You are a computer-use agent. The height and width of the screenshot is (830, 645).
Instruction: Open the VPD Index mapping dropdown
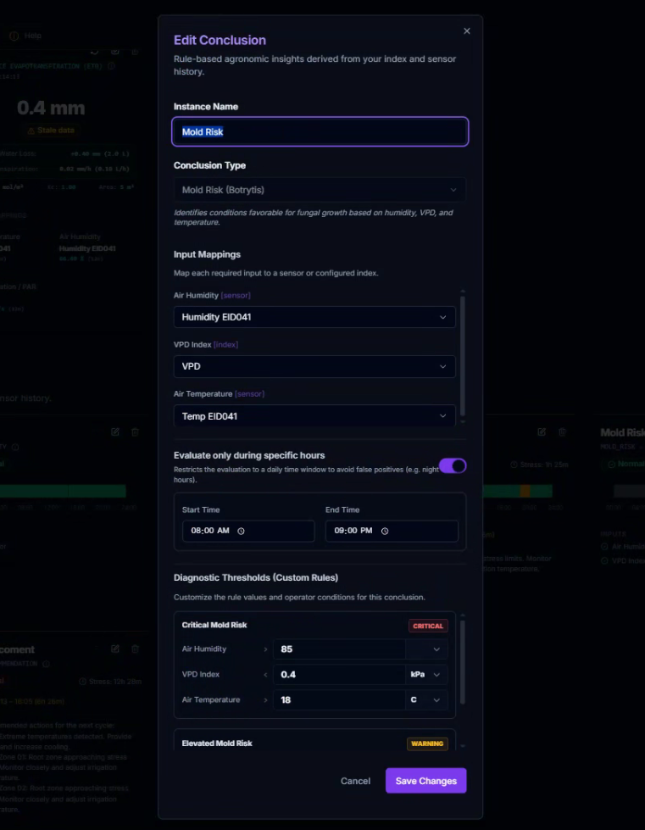(314, 366)
